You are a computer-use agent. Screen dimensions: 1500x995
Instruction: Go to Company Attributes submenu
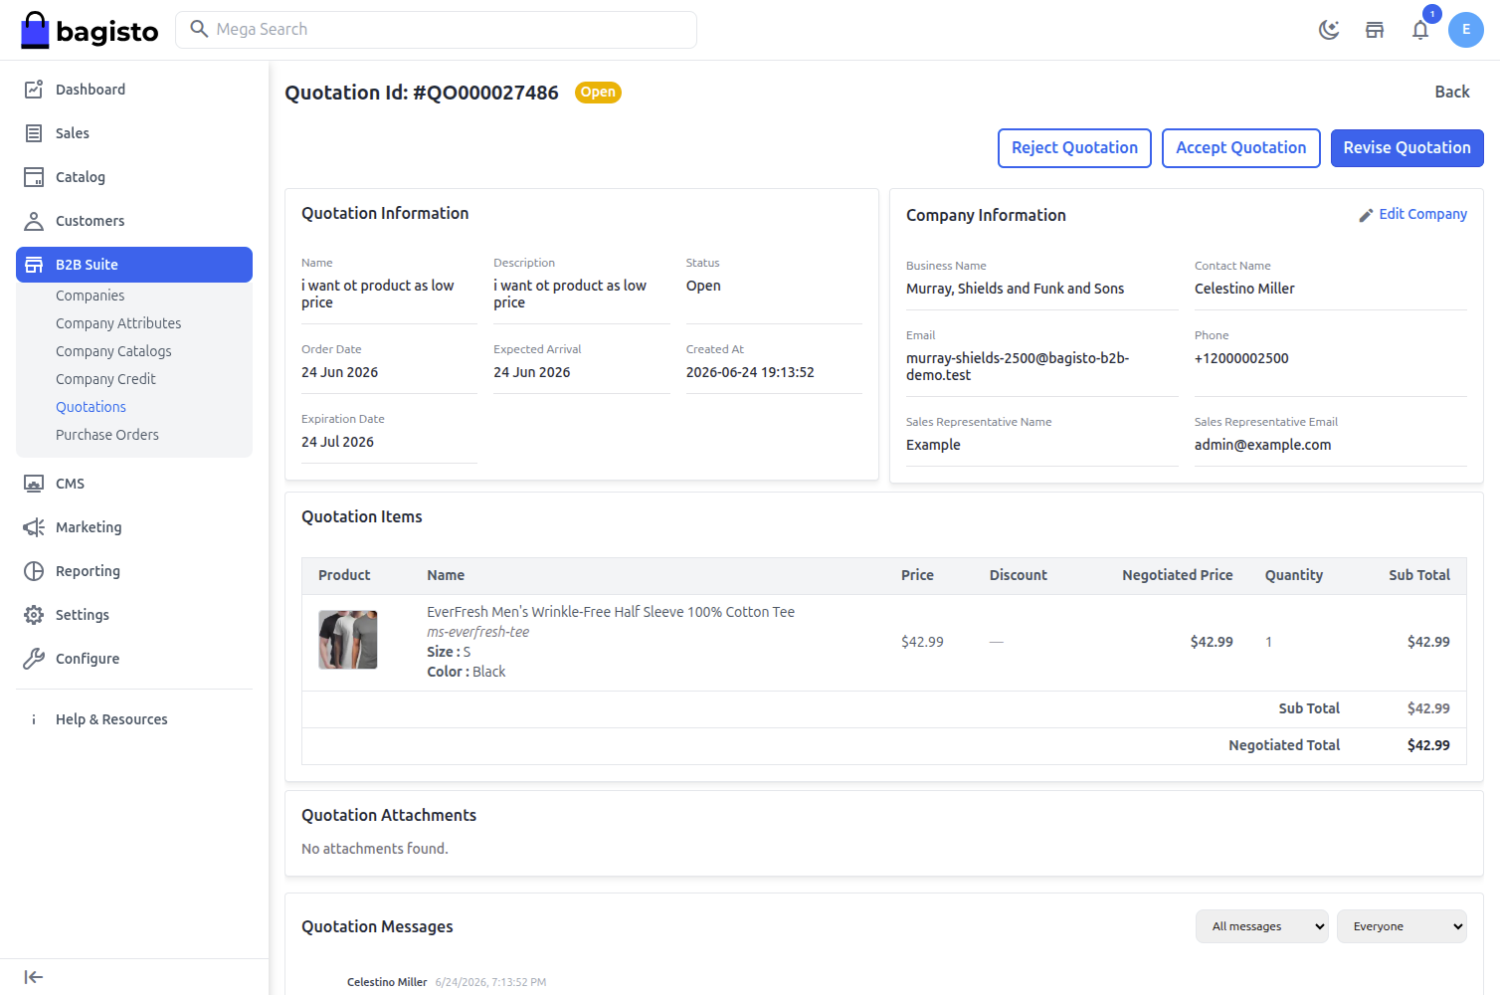click(118, 323)
